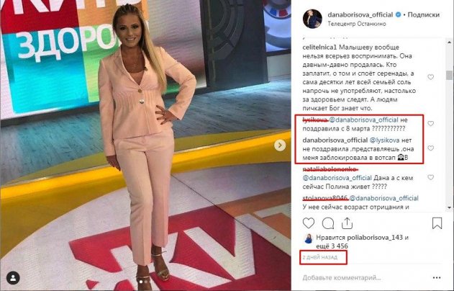The width and height of the screenshot is (454, 291).
Task: Click the 2 дней назад timestamp
Action: point(320,257)
